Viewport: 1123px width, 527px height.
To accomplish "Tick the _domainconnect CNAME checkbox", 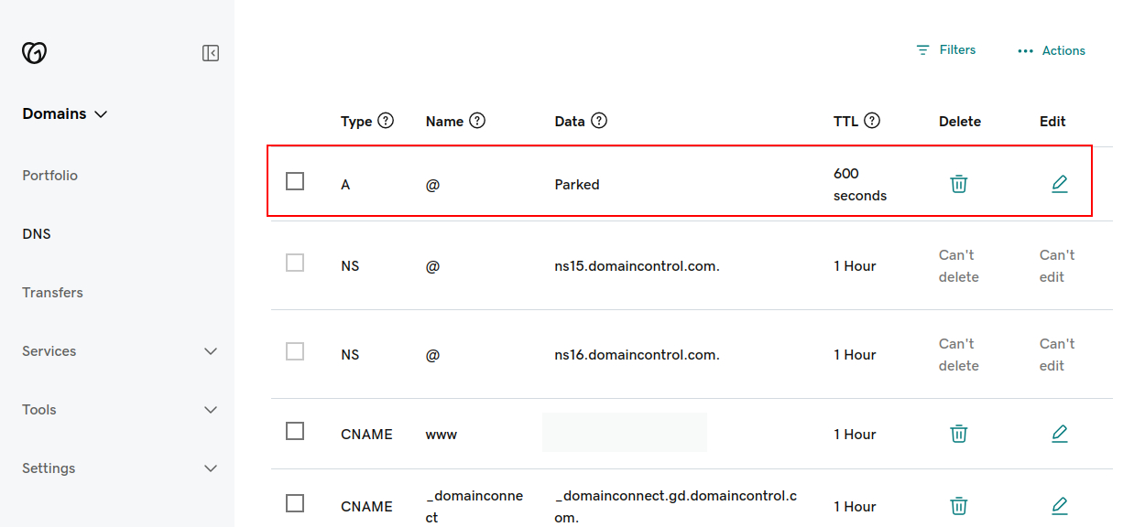I will tap(295, 503).
